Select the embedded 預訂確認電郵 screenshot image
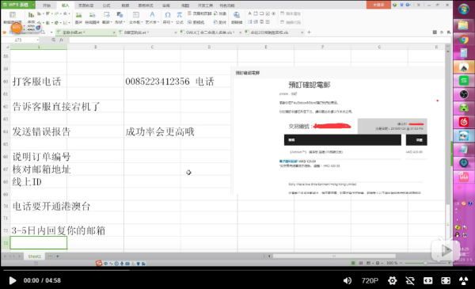 point(337,131)
